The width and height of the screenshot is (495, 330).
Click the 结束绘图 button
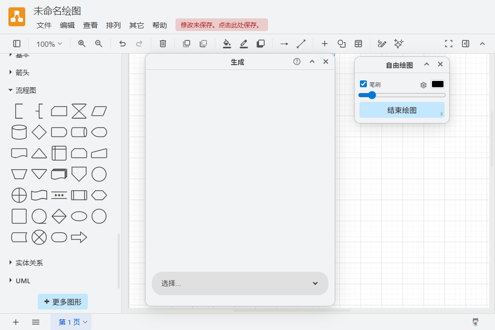tap(402, 110)
